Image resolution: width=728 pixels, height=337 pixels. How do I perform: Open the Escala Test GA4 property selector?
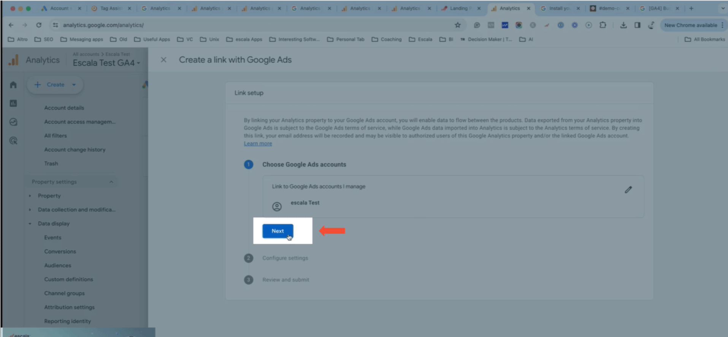coord(106,63)
